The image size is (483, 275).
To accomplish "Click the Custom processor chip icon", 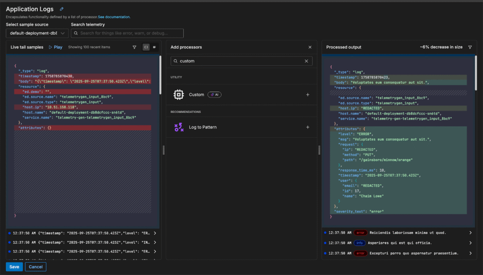I will click(x=178, y=95).
